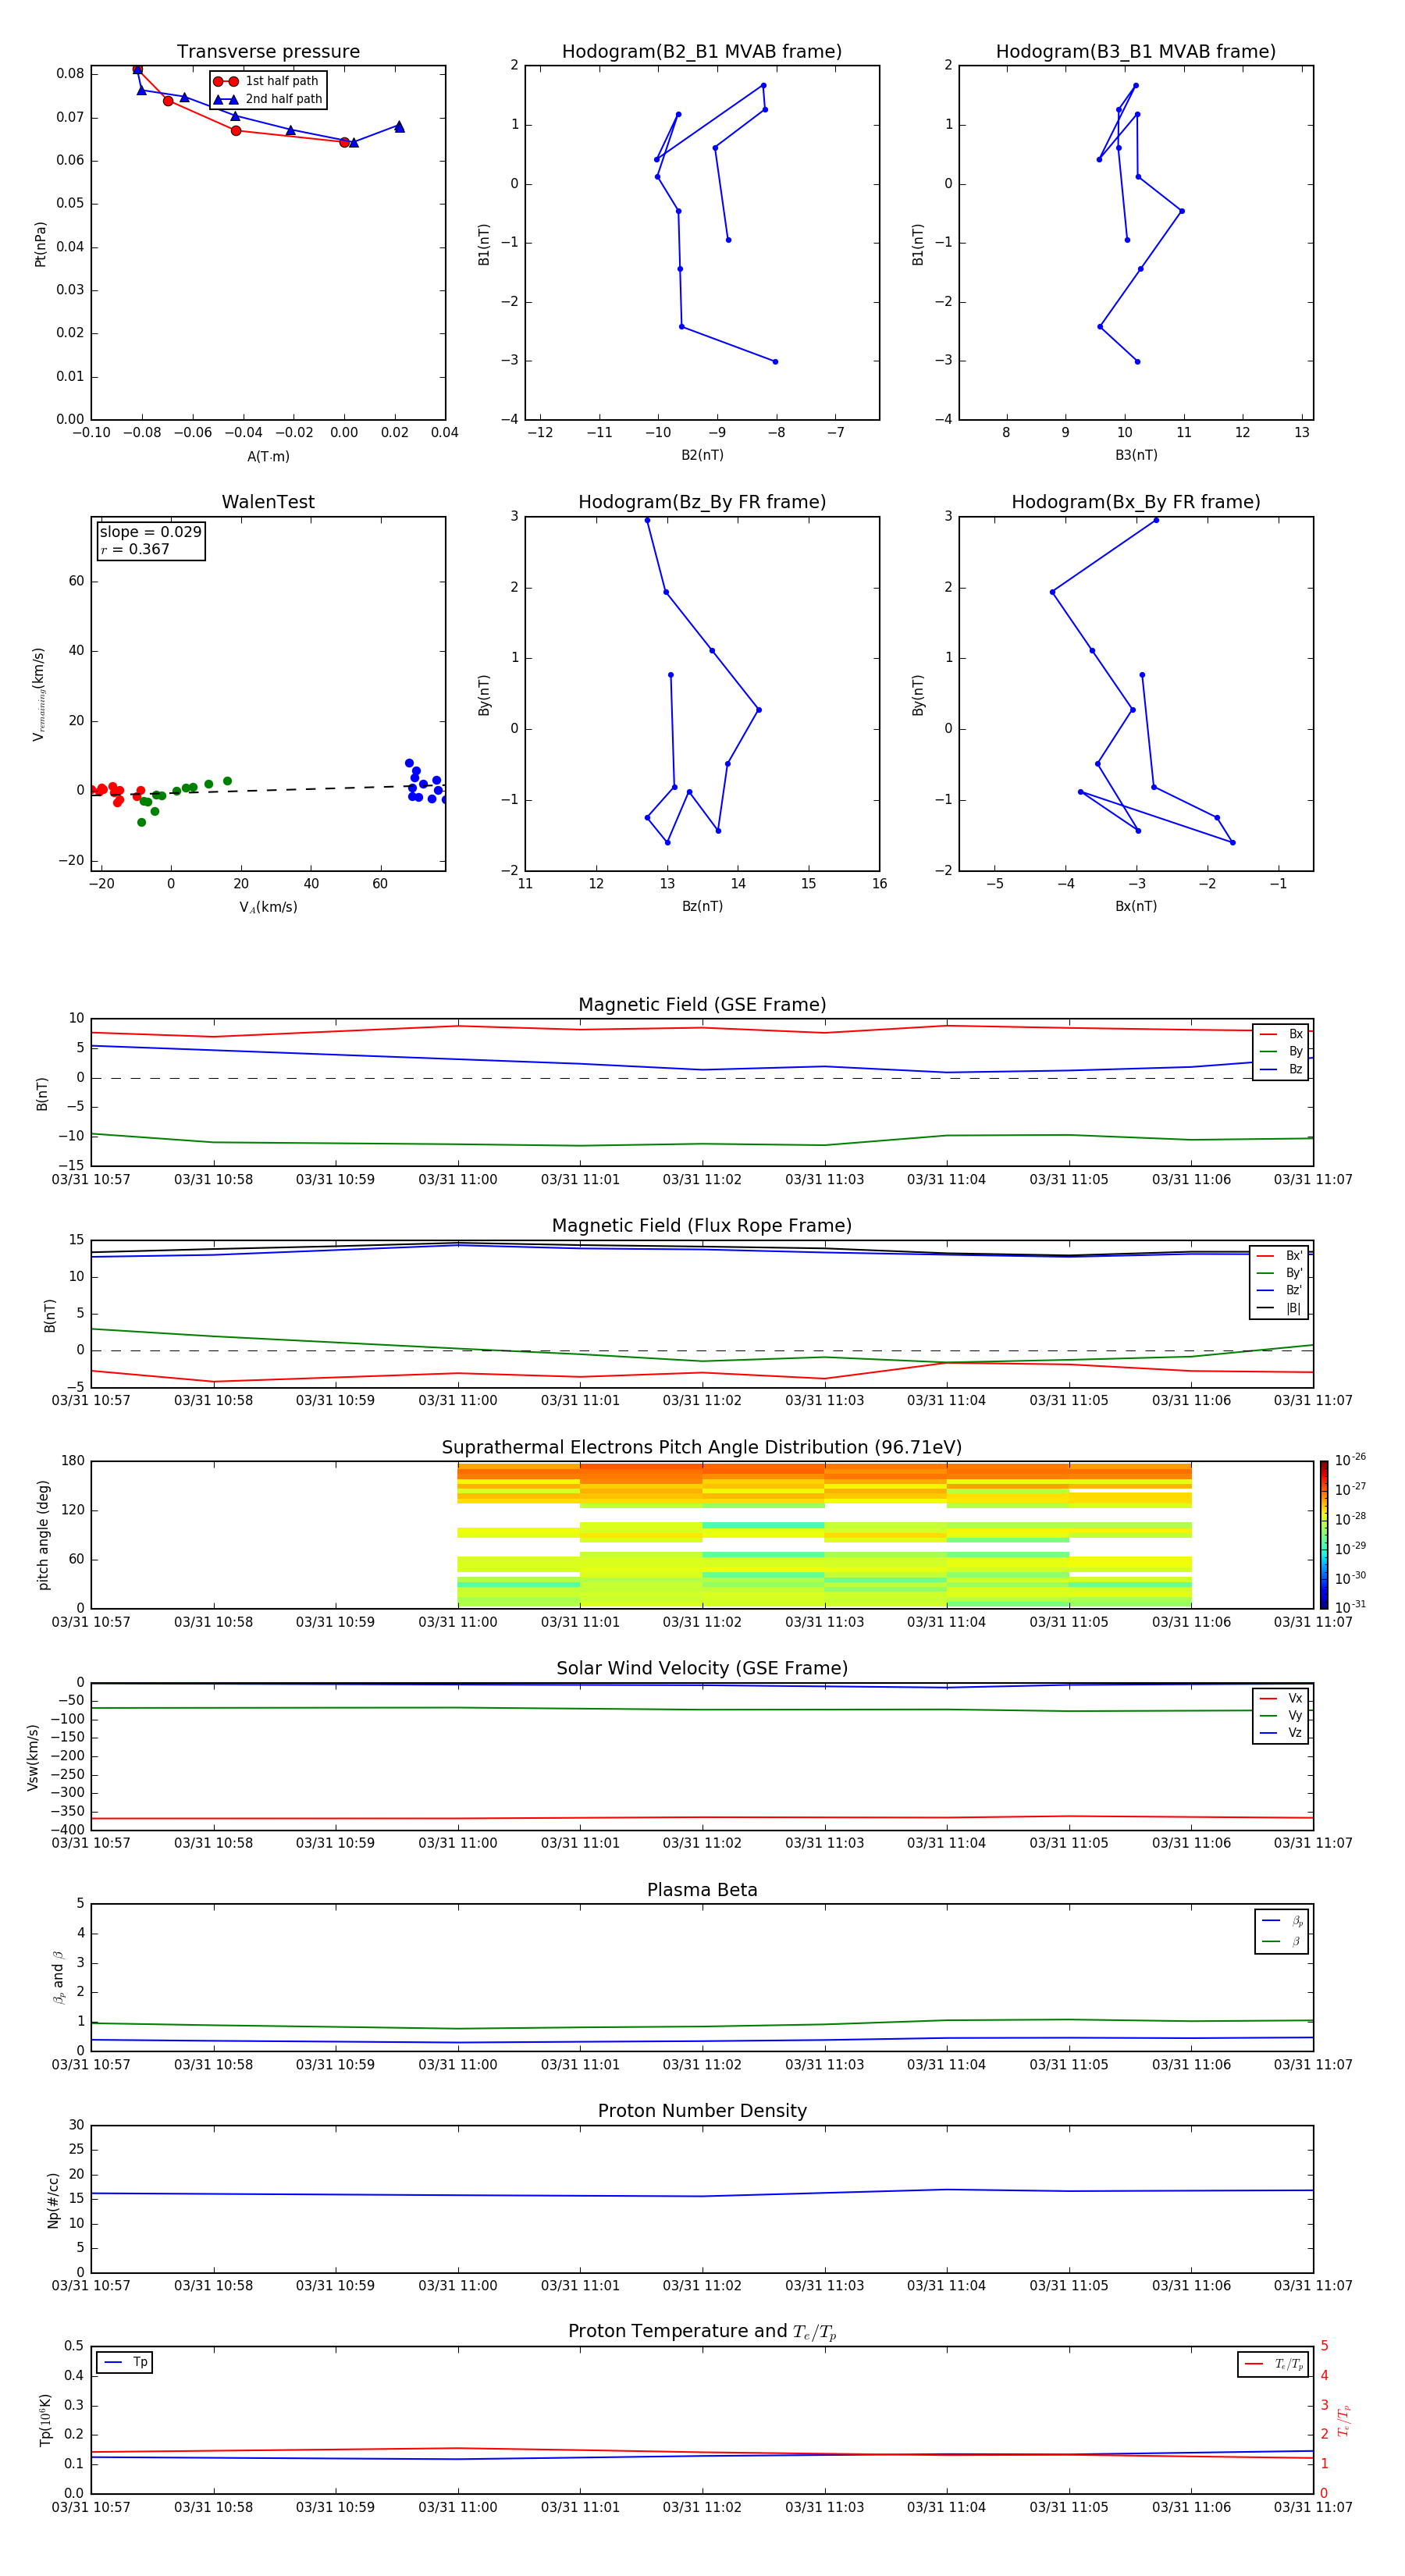The height and width of the screenshot is (2576, 1405).
Task: Click 'Bz' in GSE magnetic field legend
Action: click(1282, 1070)
